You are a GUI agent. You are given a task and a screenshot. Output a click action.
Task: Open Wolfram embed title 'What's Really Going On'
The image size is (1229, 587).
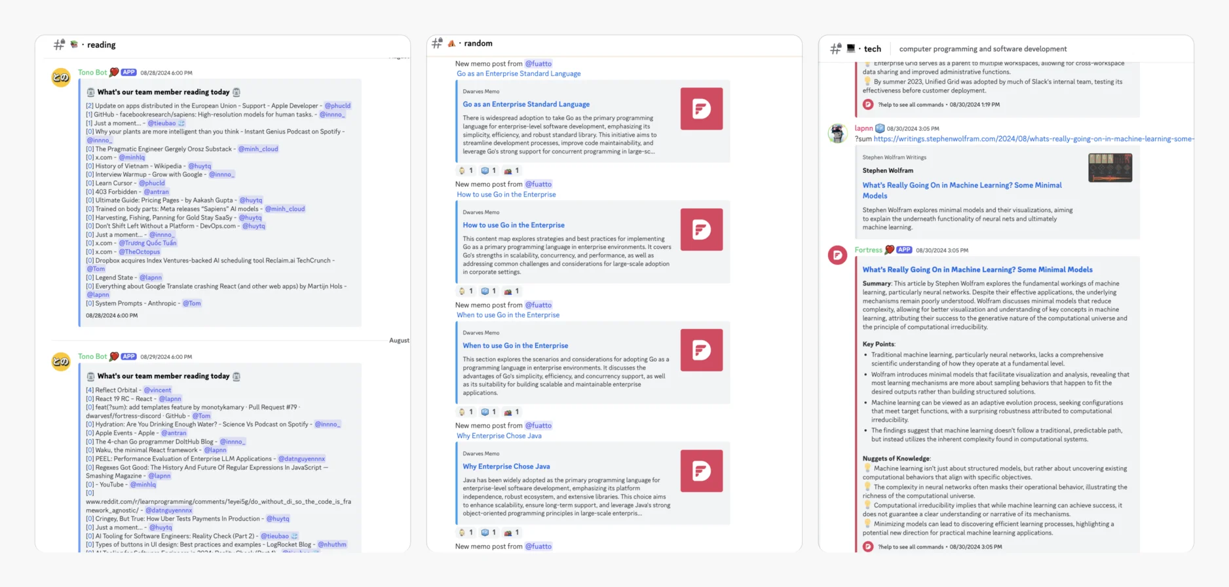[962, 191]
